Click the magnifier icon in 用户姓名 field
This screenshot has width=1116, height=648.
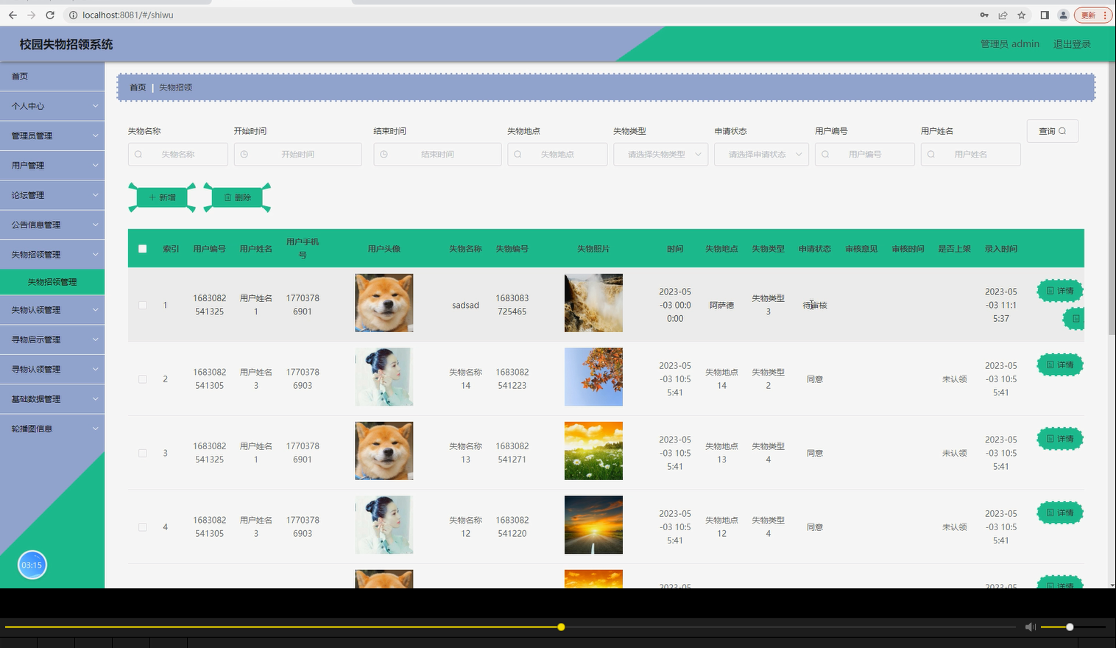tap(931, 155)
